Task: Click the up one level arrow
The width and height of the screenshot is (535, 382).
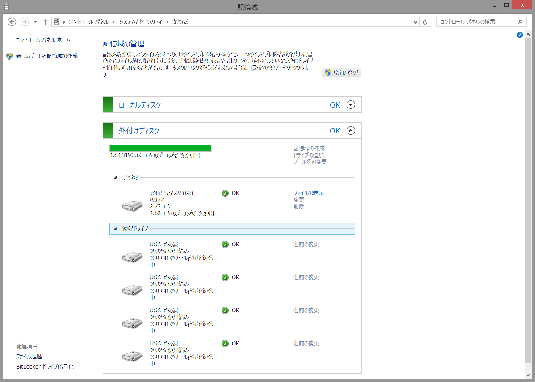Action: coord(45,22)
